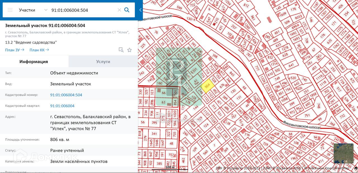
Task: Click the zoom-to-object icon
Action: click(121, 50)
